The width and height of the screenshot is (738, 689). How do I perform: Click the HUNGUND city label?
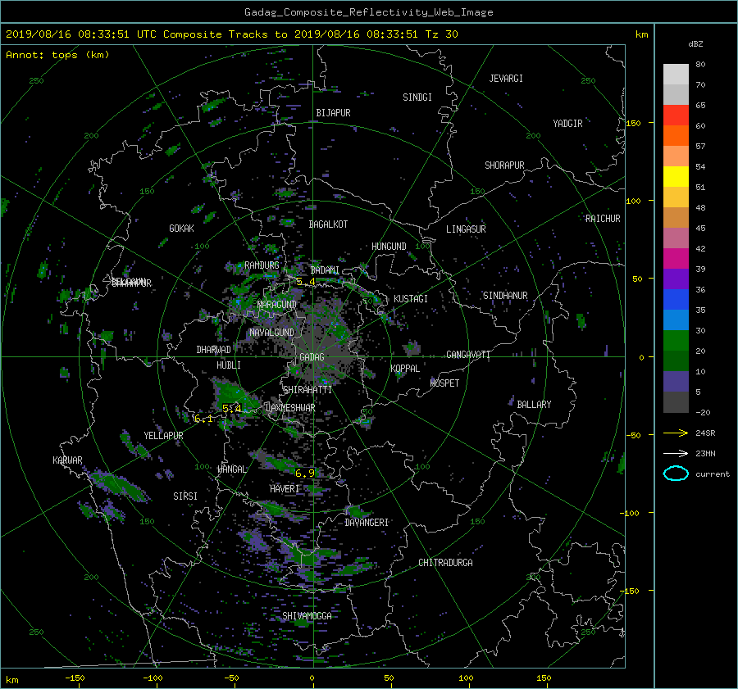tap(389, 247)
